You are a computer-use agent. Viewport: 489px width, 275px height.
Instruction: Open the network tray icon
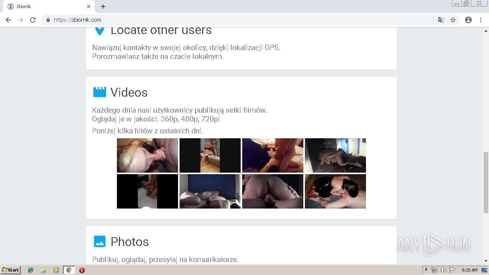pos(434,270)
